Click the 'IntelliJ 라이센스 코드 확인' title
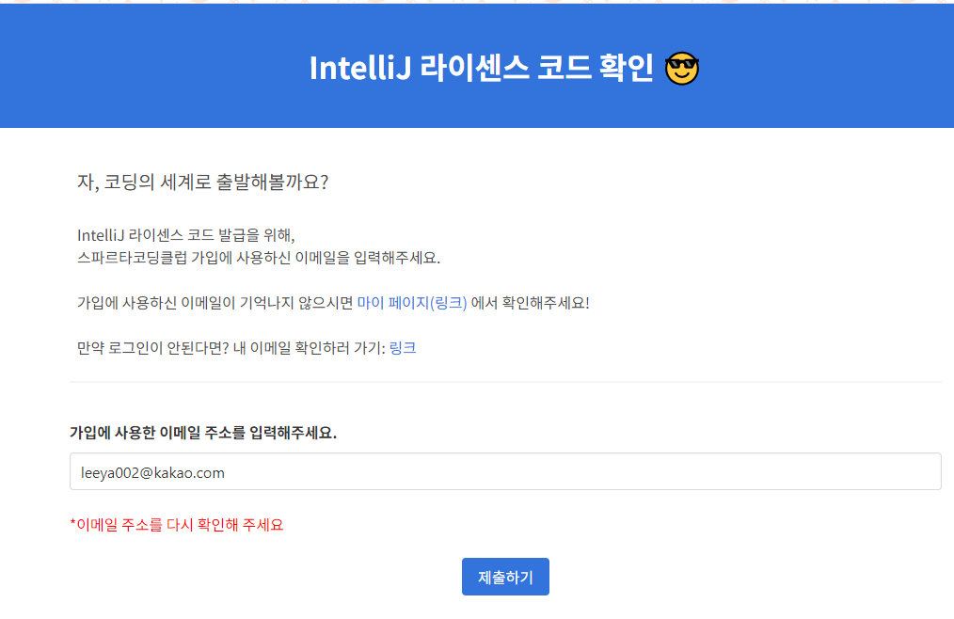The height and width of the screenshot is (619, 954). (x=482, y=68)
